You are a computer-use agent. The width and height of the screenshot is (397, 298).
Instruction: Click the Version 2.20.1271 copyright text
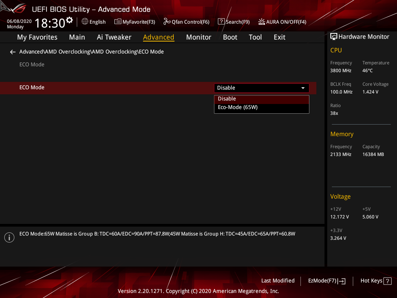point(198,291)
